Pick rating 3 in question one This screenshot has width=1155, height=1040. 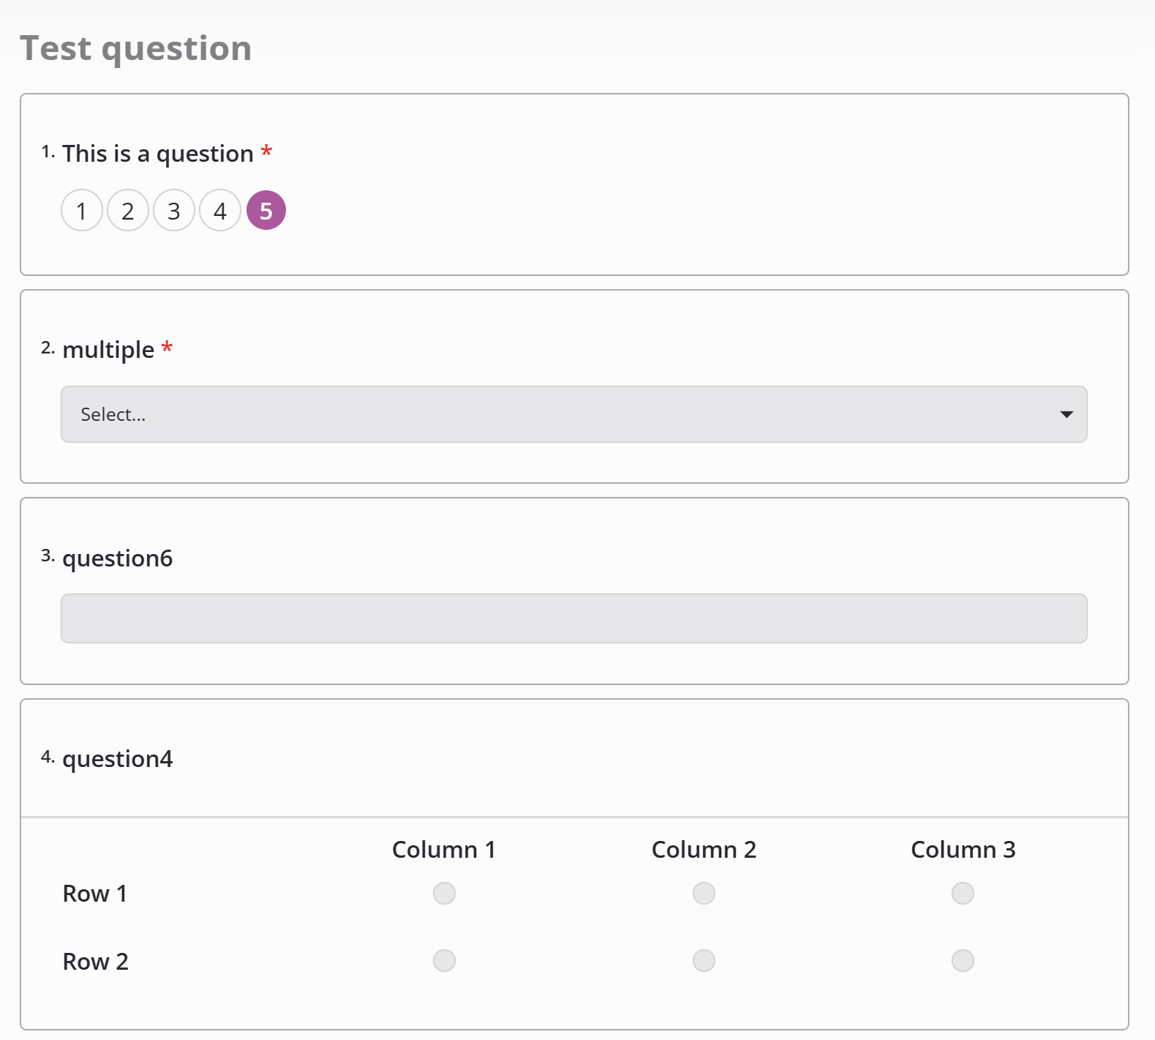click(x=174, y=211)
